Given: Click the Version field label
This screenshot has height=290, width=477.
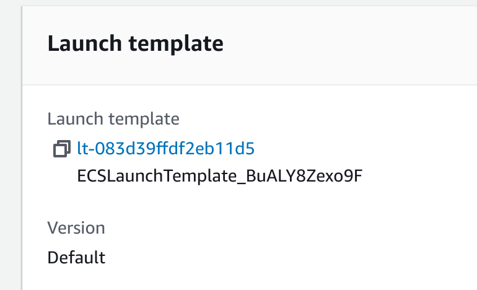Looking at the screenshot, I should pos(76,227).
